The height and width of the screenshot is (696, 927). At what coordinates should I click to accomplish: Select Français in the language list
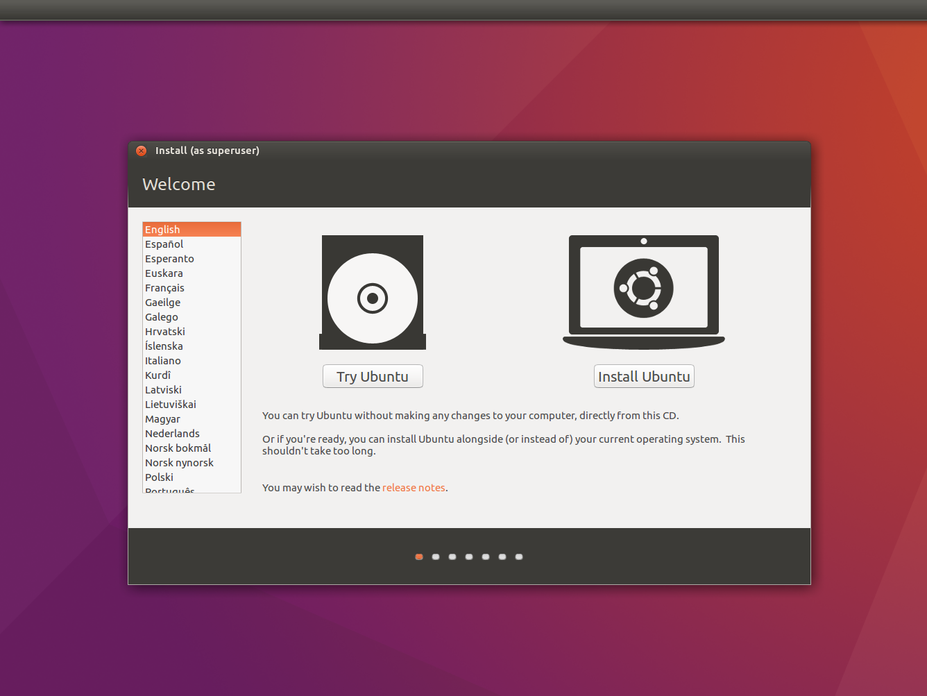(x=192, y=288)
